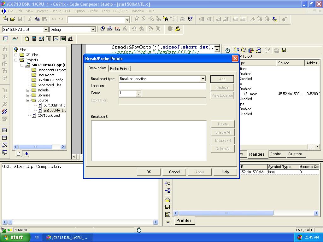Image resolution: width=323 pixels, height=242 pixels.
Task: Click the Open file icon
Action: (13, 19)
